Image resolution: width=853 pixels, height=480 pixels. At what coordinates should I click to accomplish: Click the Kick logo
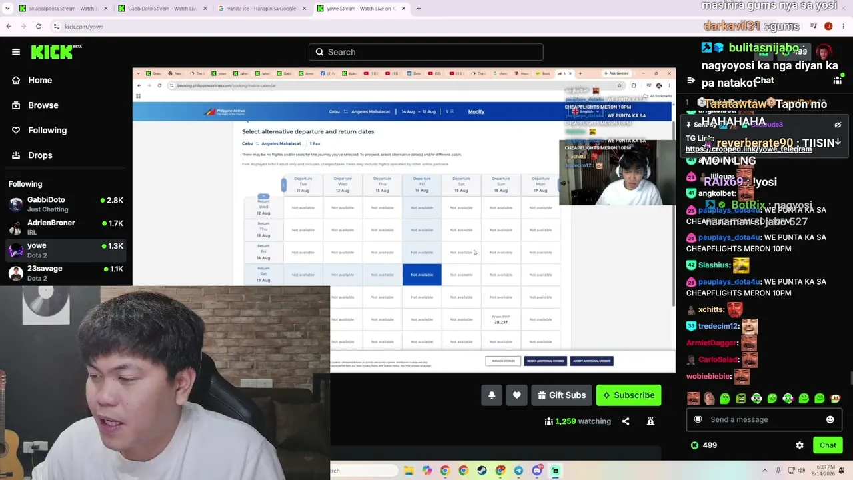[x=56, y=52]
